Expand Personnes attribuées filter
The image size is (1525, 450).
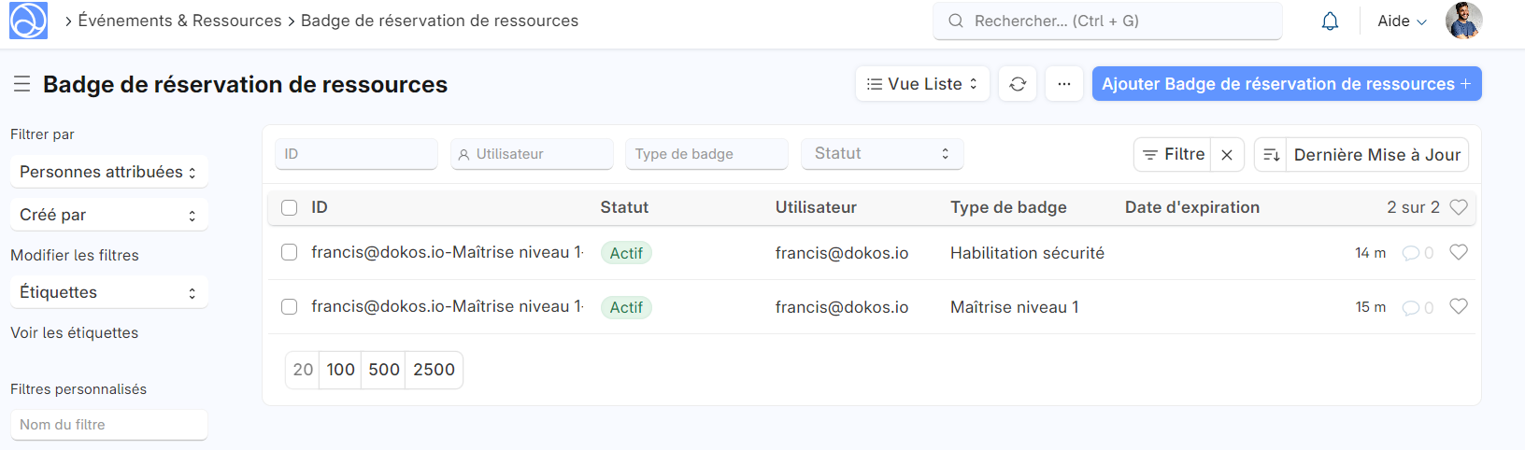(x=108, y=172)
